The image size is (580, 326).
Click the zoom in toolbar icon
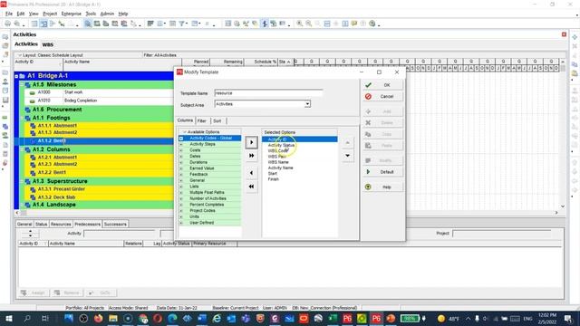coord(300,24)
